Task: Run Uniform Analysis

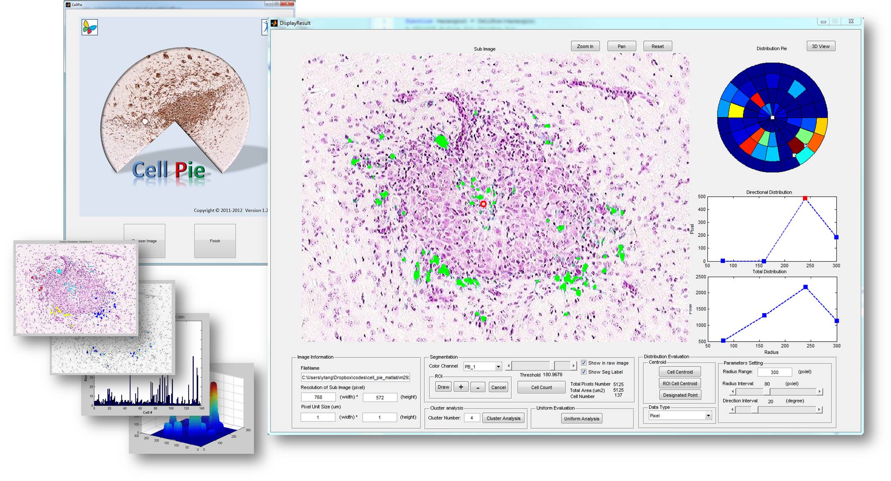Action: tap(581, 419)
